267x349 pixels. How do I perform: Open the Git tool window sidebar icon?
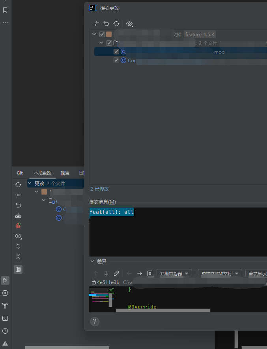(x=5, y=280)
